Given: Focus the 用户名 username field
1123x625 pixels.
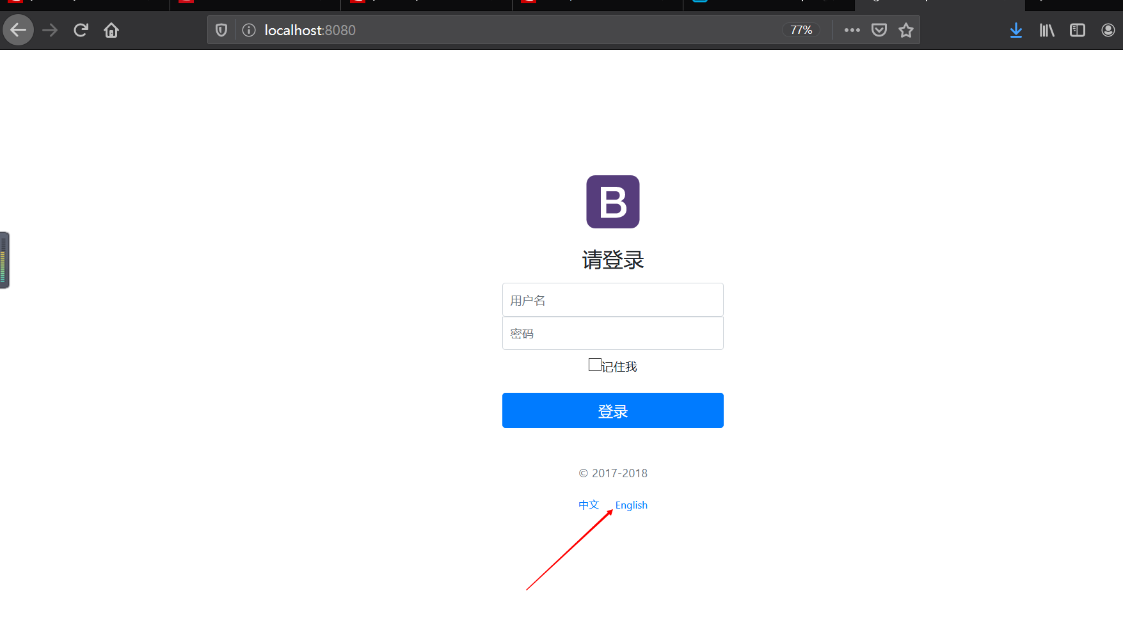Looking at the screenshot, I should 613,300.
